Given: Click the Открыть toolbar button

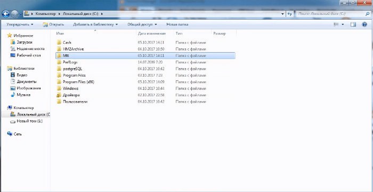Looking at the screenshot, I should tap(53, 24).
